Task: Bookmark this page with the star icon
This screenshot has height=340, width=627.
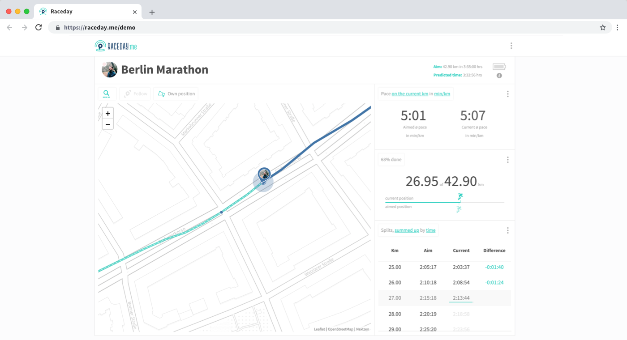Action: tap(603, 27)
